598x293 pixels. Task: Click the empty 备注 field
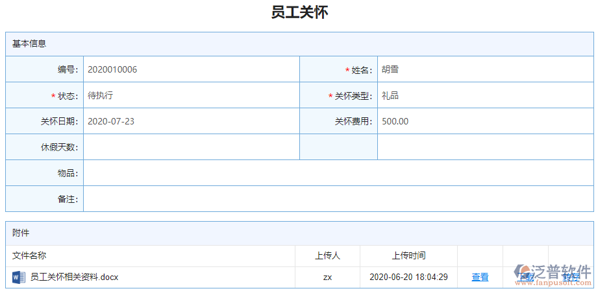338,199
